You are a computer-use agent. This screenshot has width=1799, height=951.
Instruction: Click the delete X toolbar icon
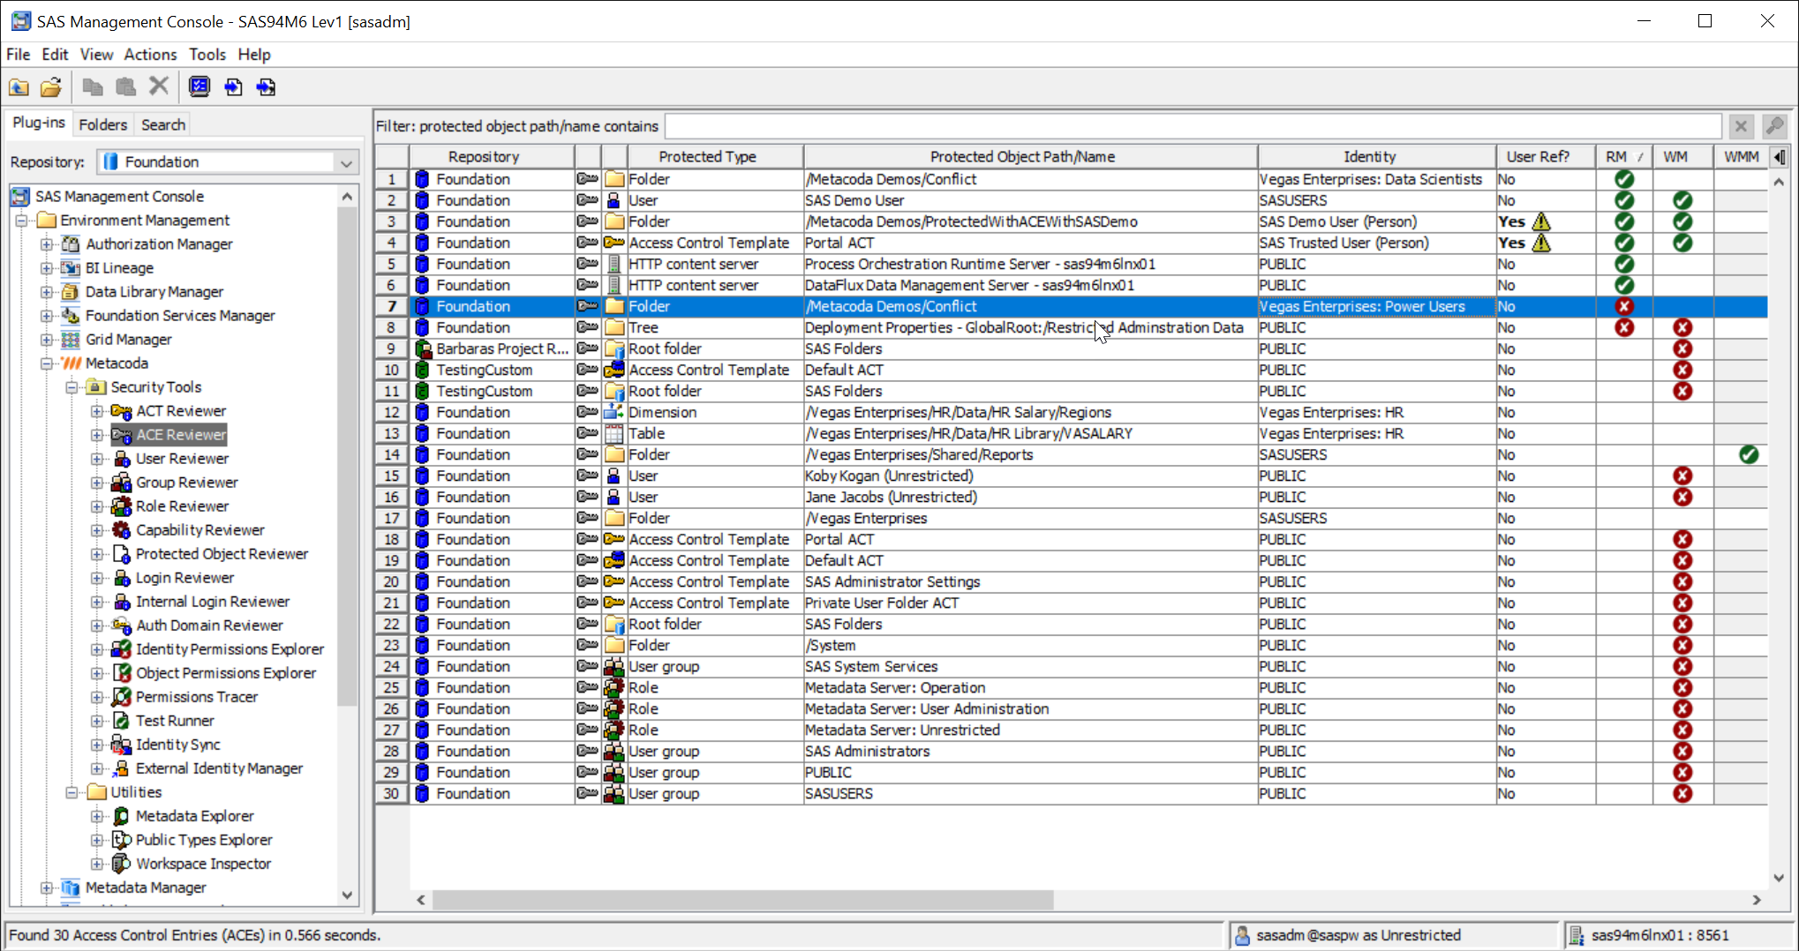pos(158,86)
